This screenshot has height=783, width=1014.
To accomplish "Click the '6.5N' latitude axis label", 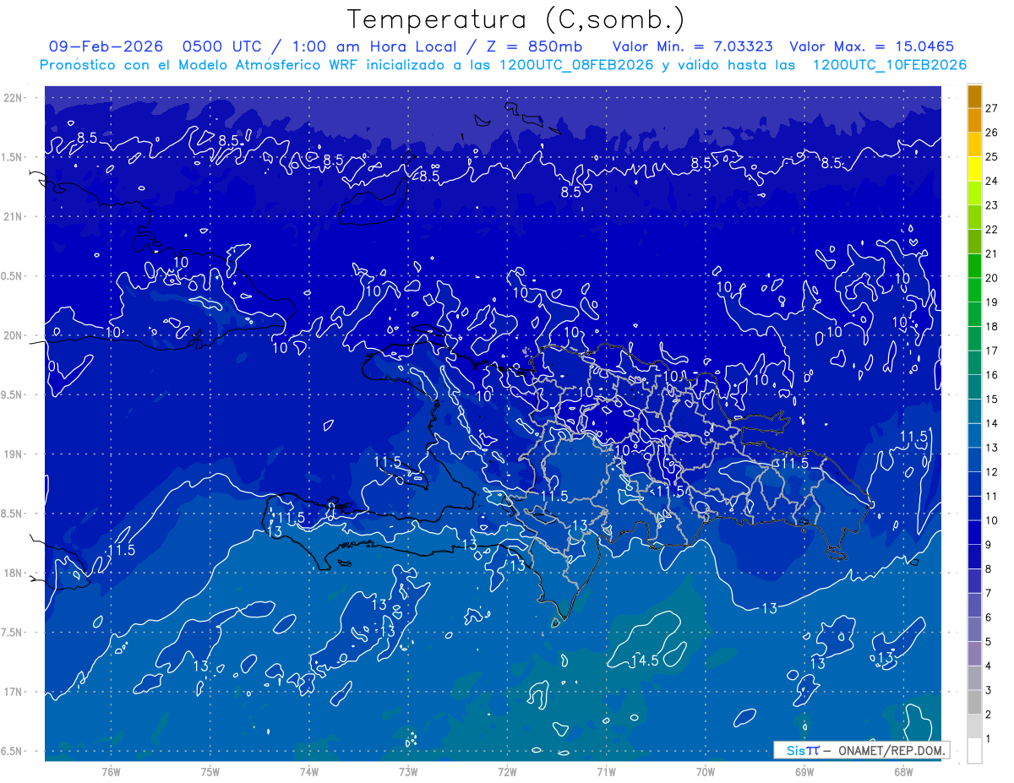I will pos(13,751).
